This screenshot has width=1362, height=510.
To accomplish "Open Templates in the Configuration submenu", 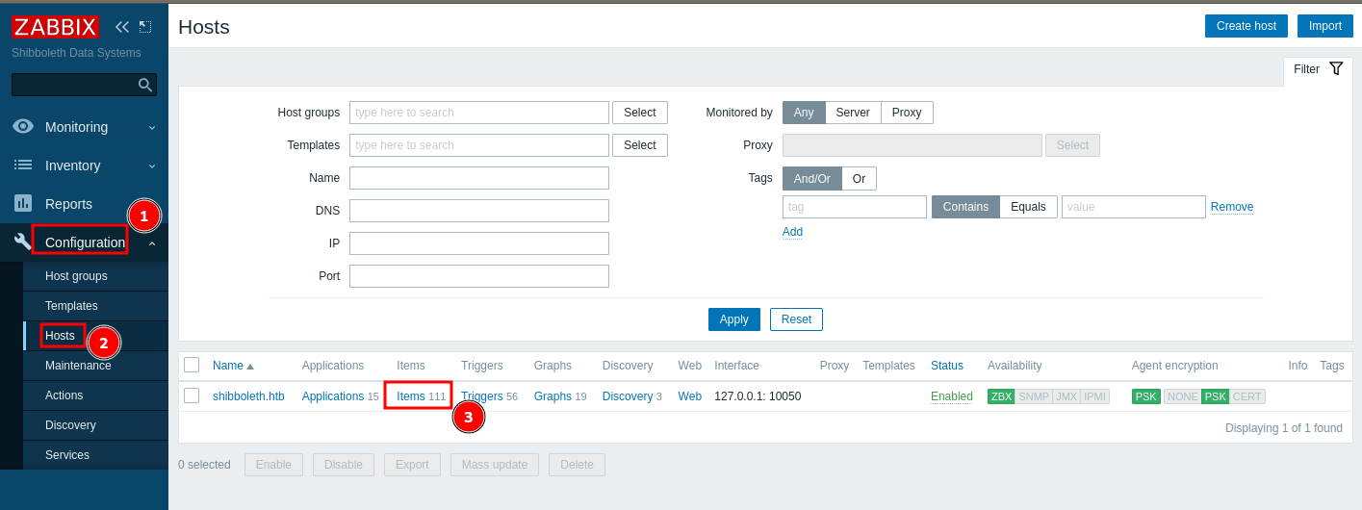I will tap(71, 306).
